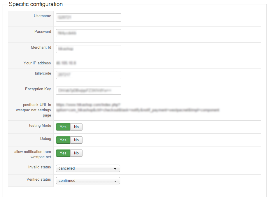Image resolution: width=270 pixels, height=199 pixels.
Task: Click the Verified status dropdown arrow
Action: (115, 181)
